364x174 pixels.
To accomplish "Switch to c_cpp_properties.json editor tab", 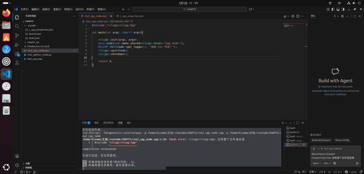I will (131, 16).
